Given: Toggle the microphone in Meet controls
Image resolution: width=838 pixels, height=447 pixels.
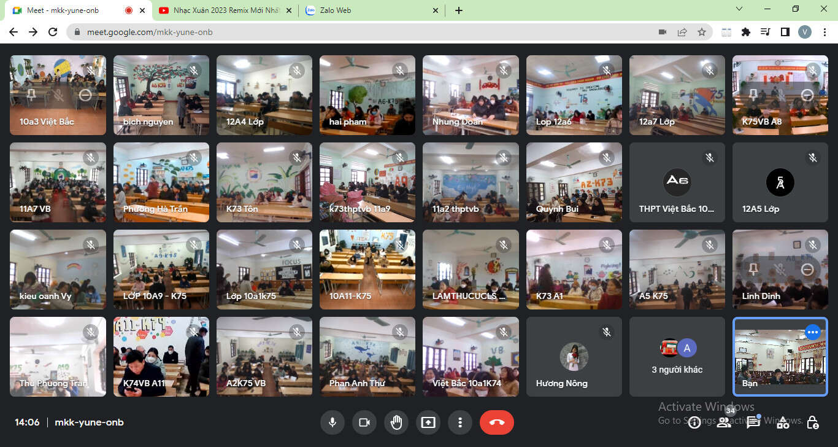Looking at the screenshot, I should [332, 422].
